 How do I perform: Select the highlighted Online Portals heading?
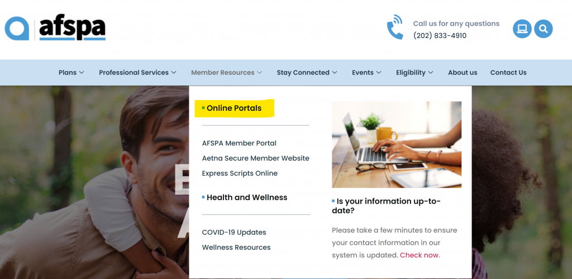234,108
